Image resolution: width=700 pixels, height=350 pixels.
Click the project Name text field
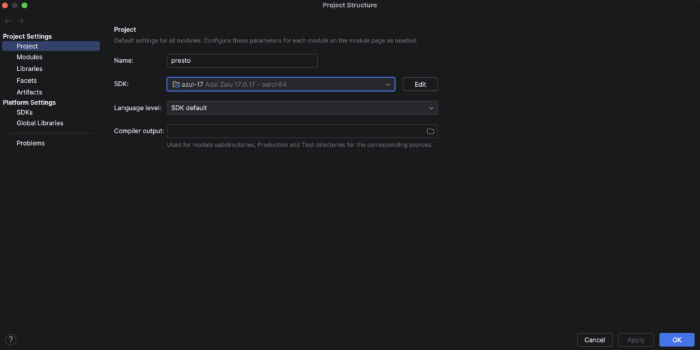point(242,61)
